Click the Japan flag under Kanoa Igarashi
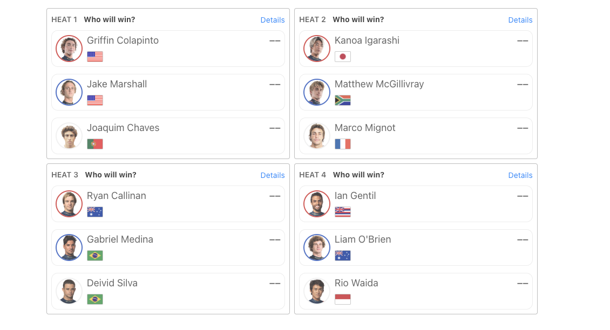 (343, 57)
